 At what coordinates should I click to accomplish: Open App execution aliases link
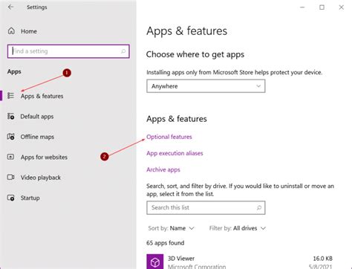click(x=175, y=153)
